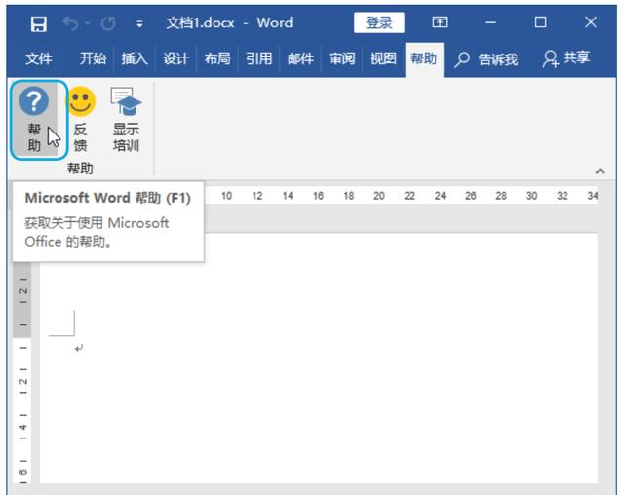624x495 pixels.
Task: Click the 共享 share button
Action: click(565, 58)
